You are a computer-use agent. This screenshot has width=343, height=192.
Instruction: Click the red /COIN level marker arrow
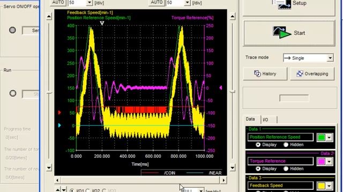[59, 113]
